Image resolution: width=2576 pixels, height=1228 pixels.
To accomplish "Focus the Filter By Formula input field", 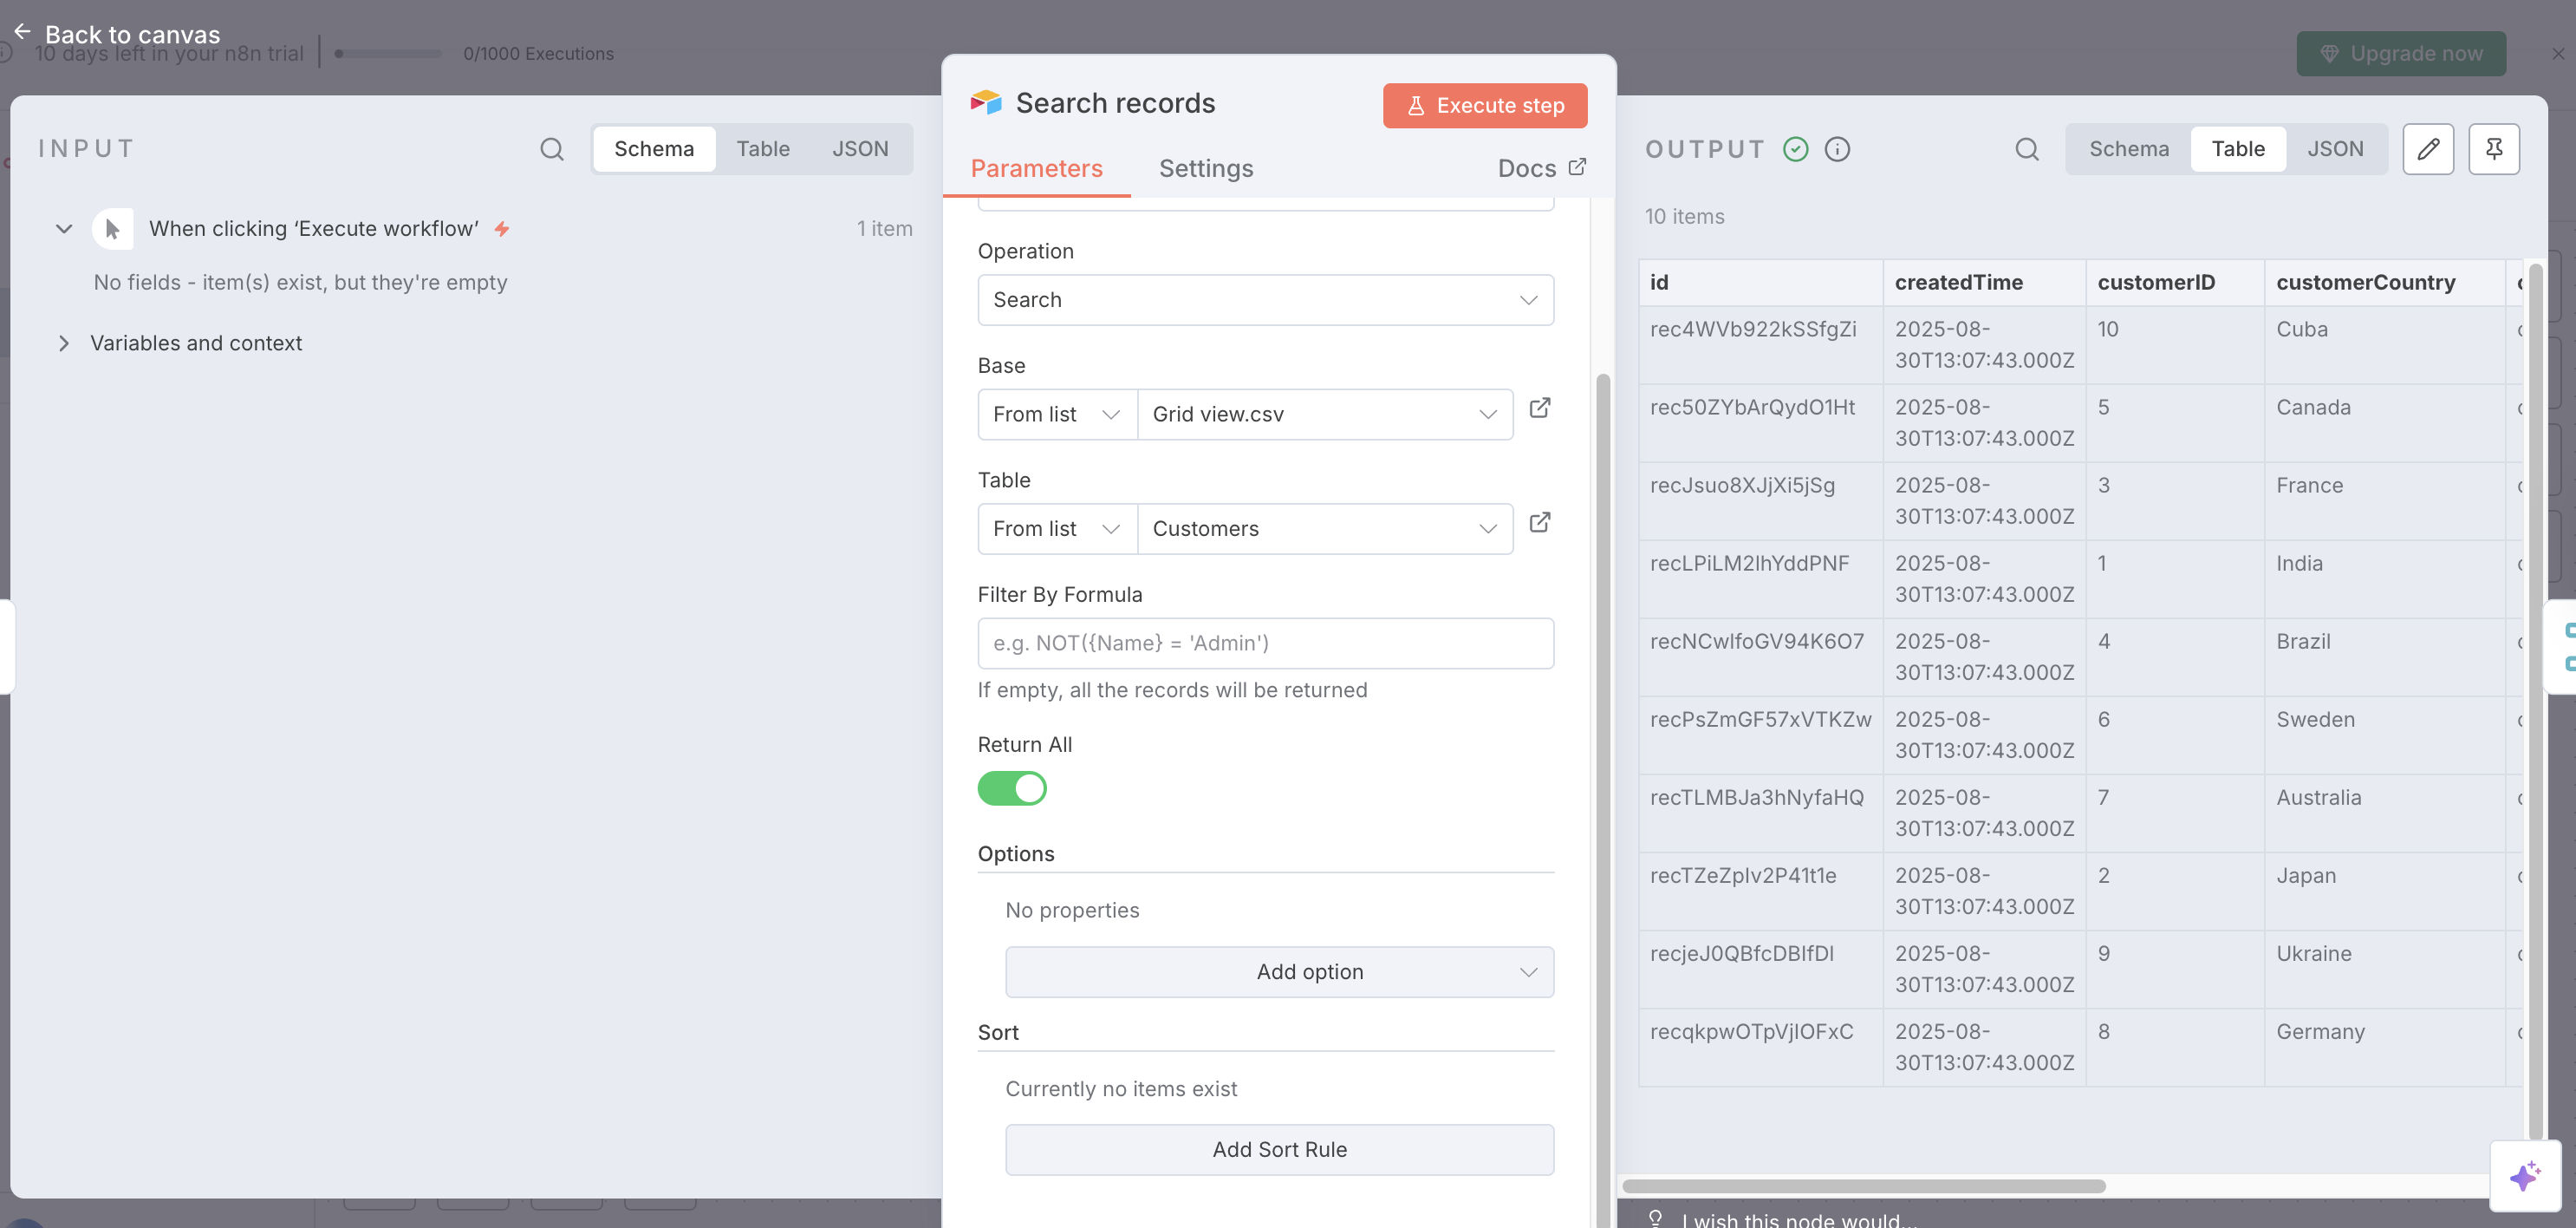I will pos(1265,643).
